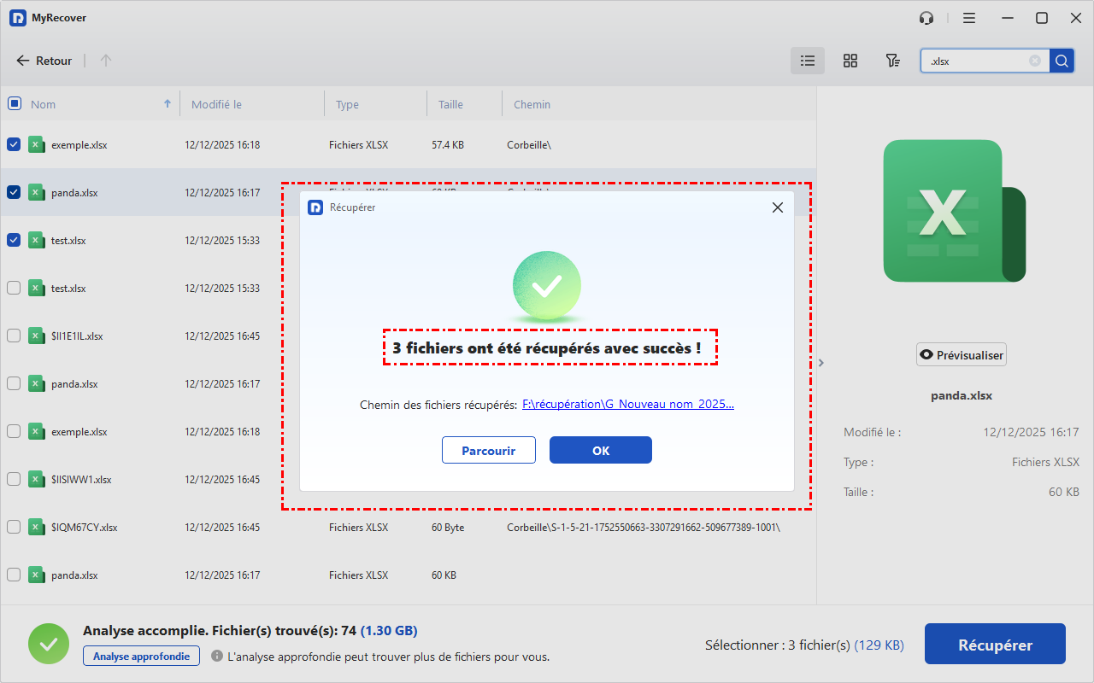Click the Type column header

(347, 105)
